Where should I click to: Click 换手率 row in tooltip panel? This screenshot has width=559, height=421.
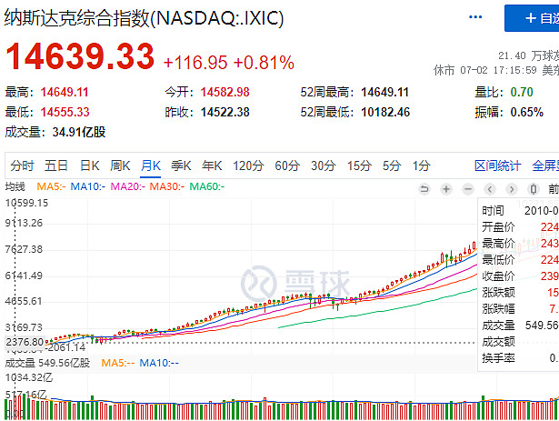[520, 358]
